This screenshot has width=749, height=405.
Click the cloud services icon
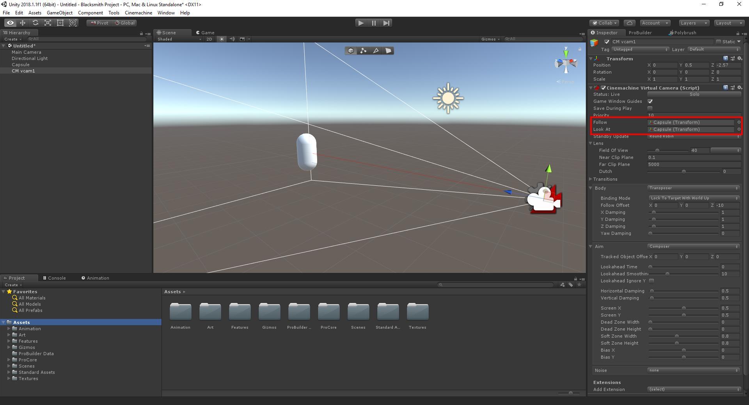630,23
